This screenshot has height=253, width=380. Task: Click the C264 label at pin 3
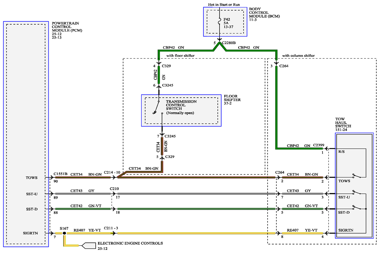(284, 66)
